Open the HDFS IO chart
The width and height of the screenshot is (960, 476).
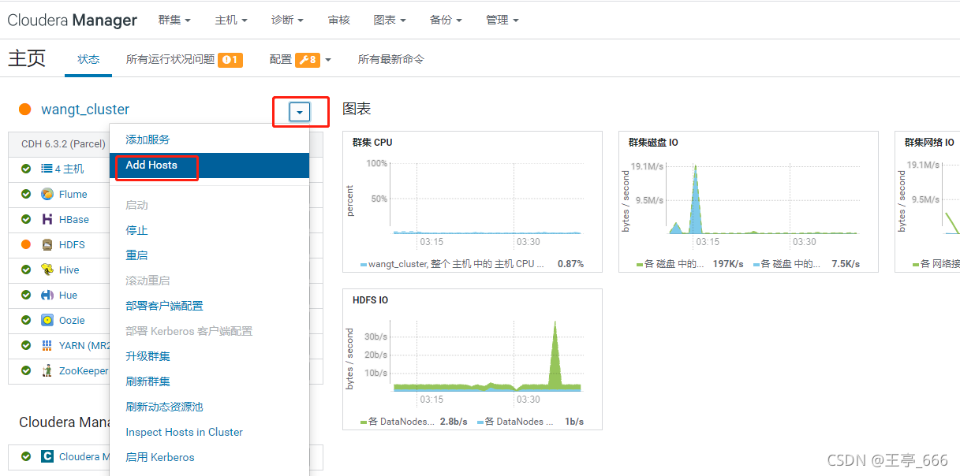pos(473,359)
